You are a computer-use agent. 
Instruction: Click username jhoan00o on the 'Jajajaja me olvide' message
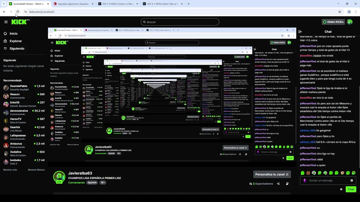click(306, 56)
